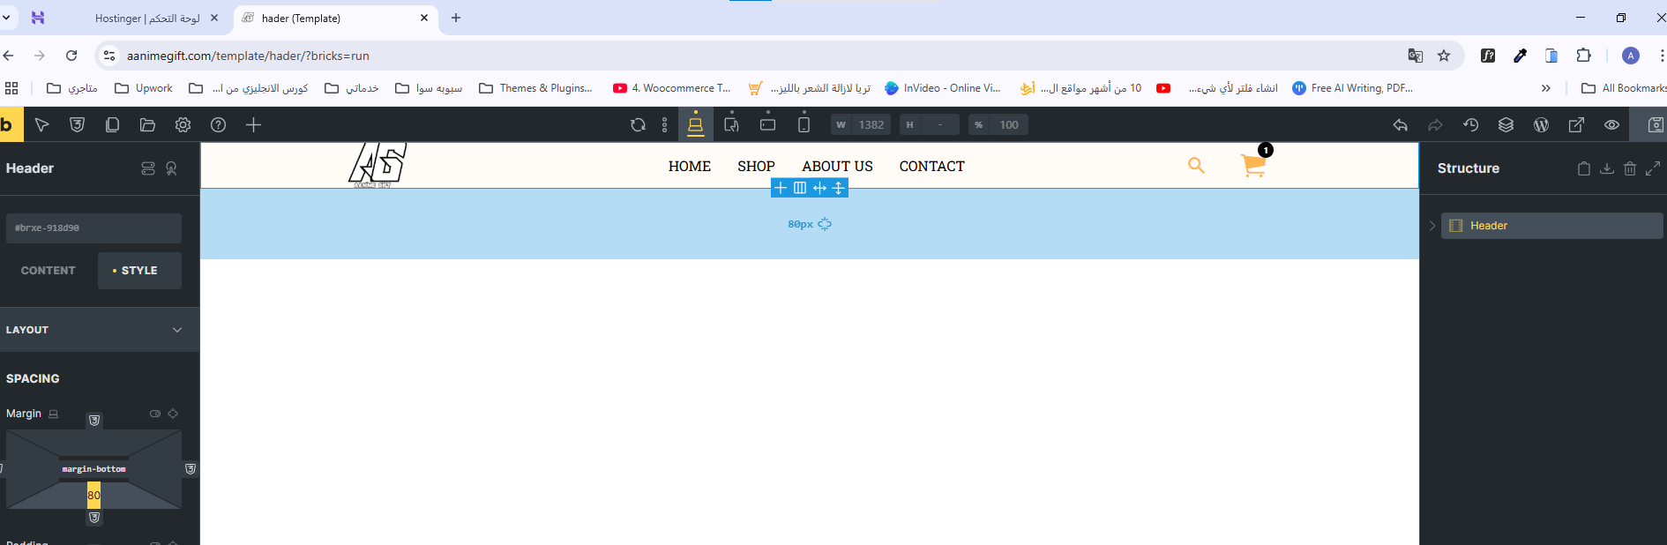Bookmark this page with star icon
1667x545 pixels.
point(1444,56)
